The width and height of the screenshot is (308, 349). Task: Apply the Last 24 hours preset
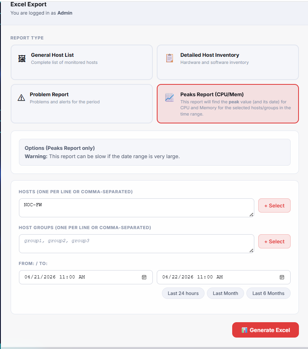click(183, 293)
